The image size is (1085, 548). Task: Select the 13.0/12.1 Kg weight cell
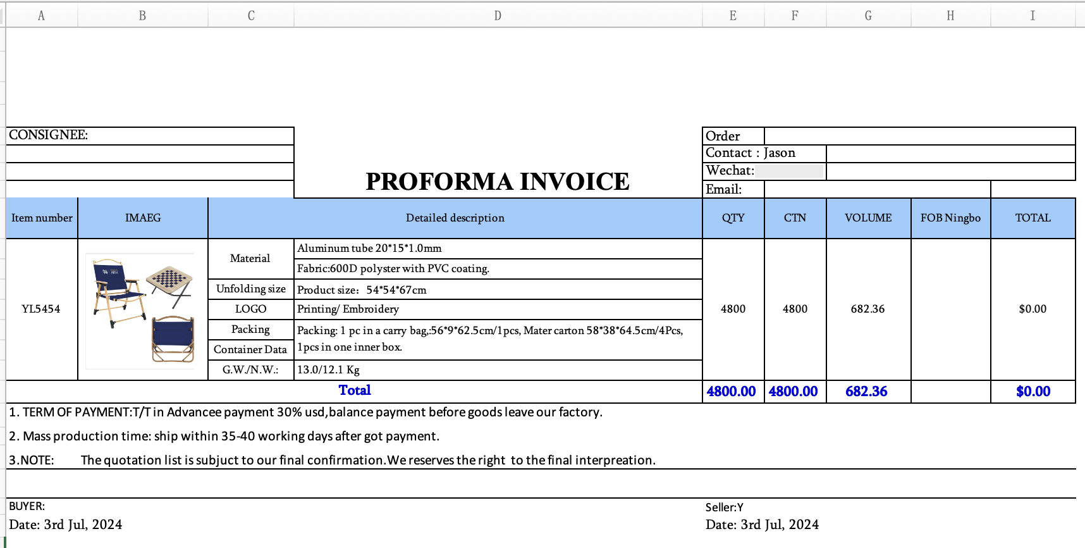(498, 370)
